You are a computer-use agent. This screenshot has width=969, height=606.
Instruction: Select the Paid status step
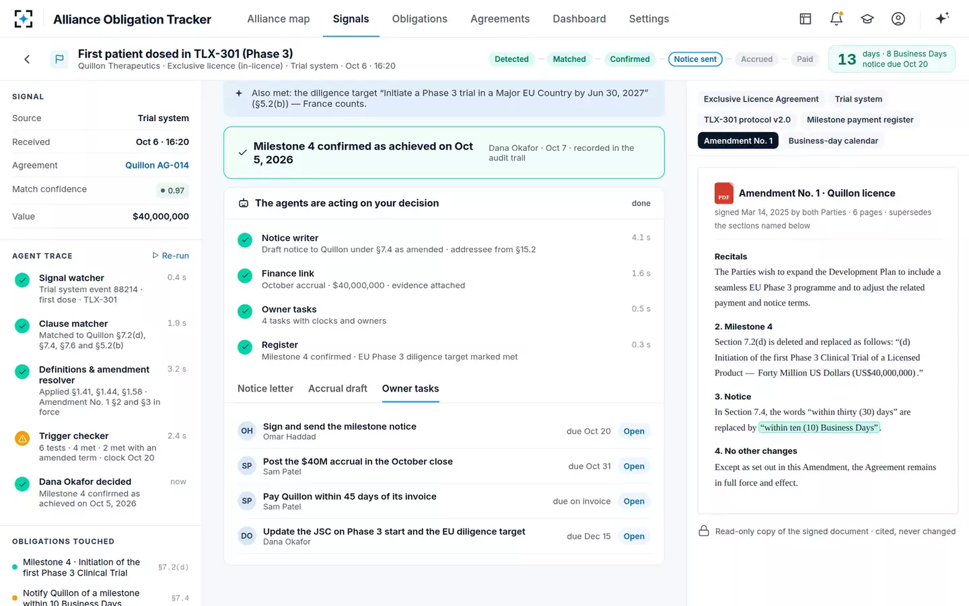805,59
